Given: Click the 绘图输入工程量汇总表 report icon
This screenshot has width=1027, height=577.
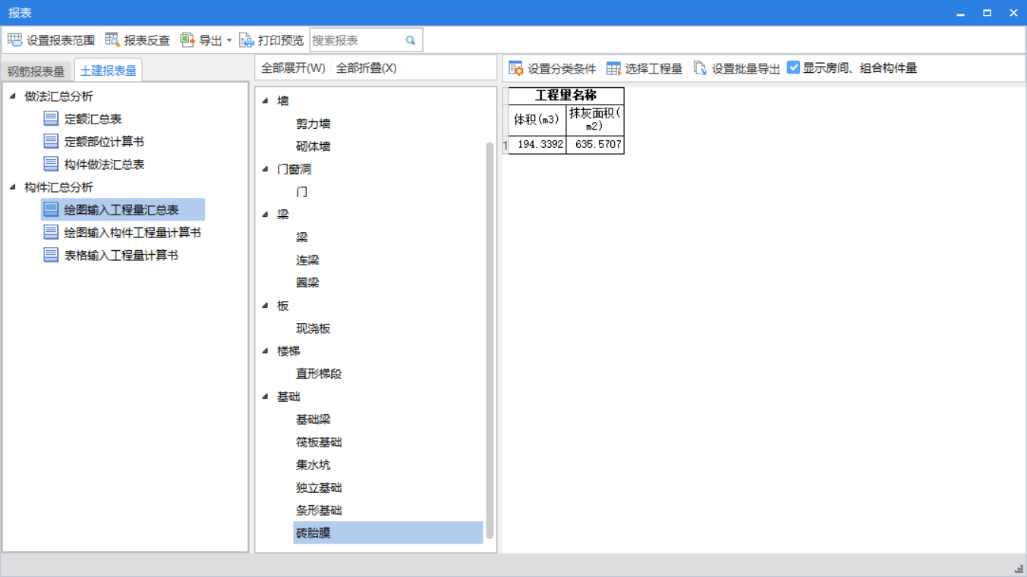Looking at the screenshot, I should click(51, 209).
